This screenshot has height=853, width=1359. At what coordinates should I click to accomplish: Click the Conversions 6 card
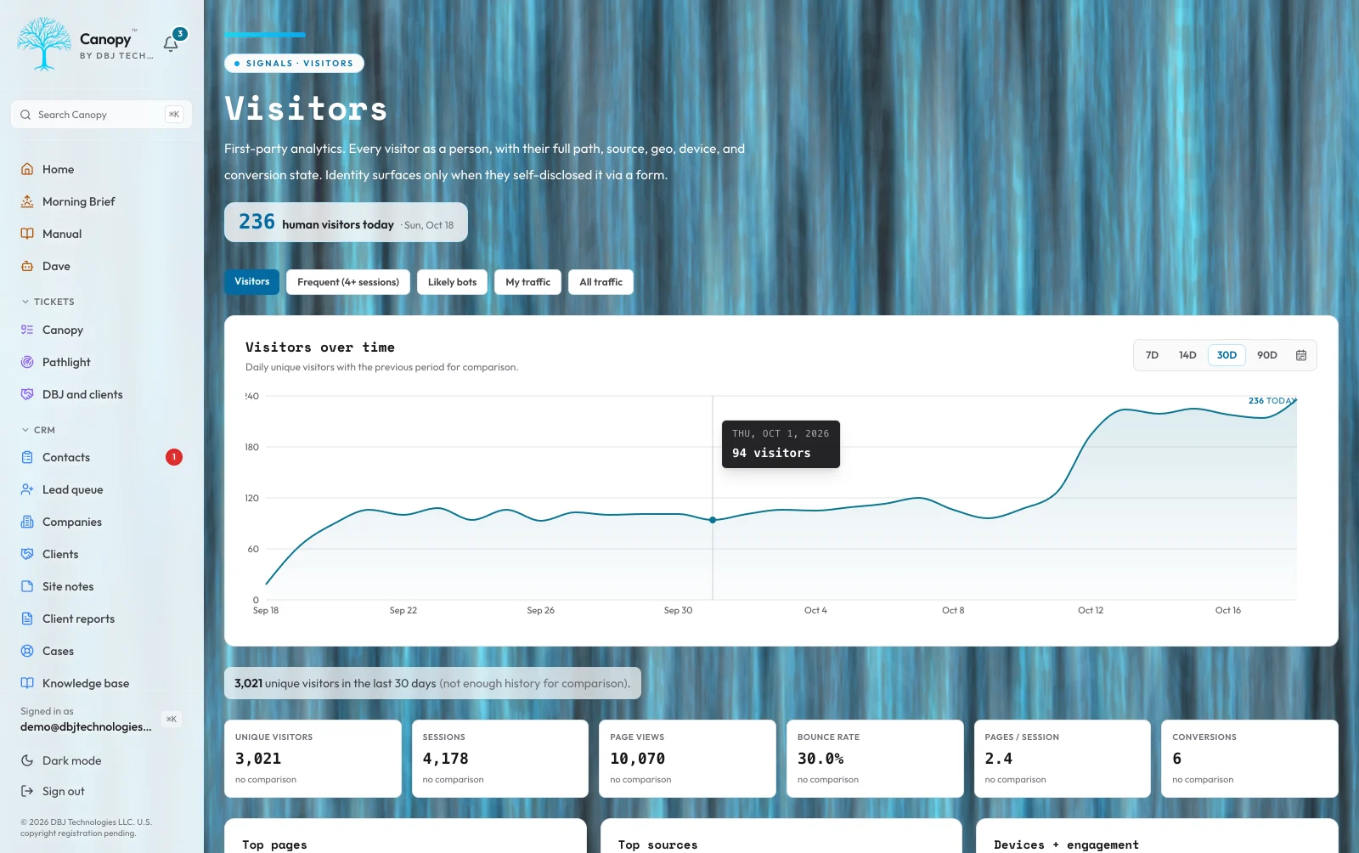pyautogui.click(x=1249, y=759)
